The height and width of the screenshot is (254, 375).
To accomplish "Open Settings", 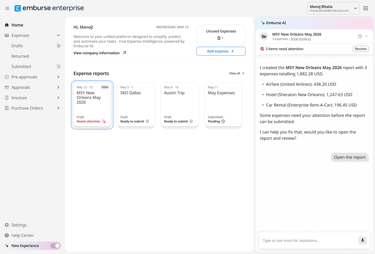I will click(19, 225).
